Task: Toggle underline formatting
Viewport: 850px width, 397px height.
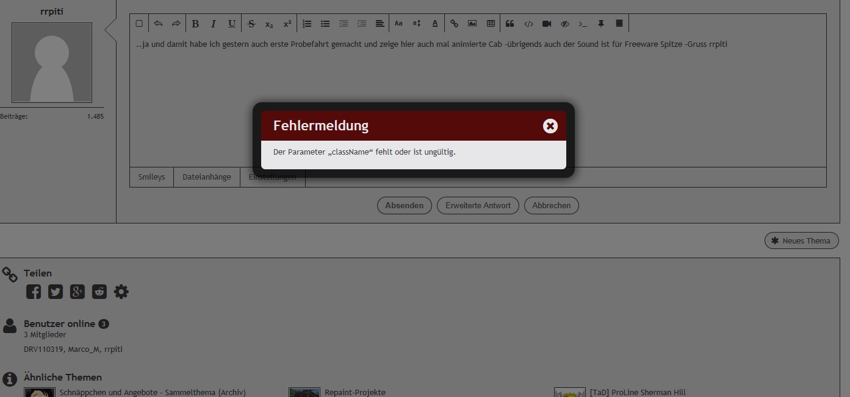Action: [x=232, y=24]
